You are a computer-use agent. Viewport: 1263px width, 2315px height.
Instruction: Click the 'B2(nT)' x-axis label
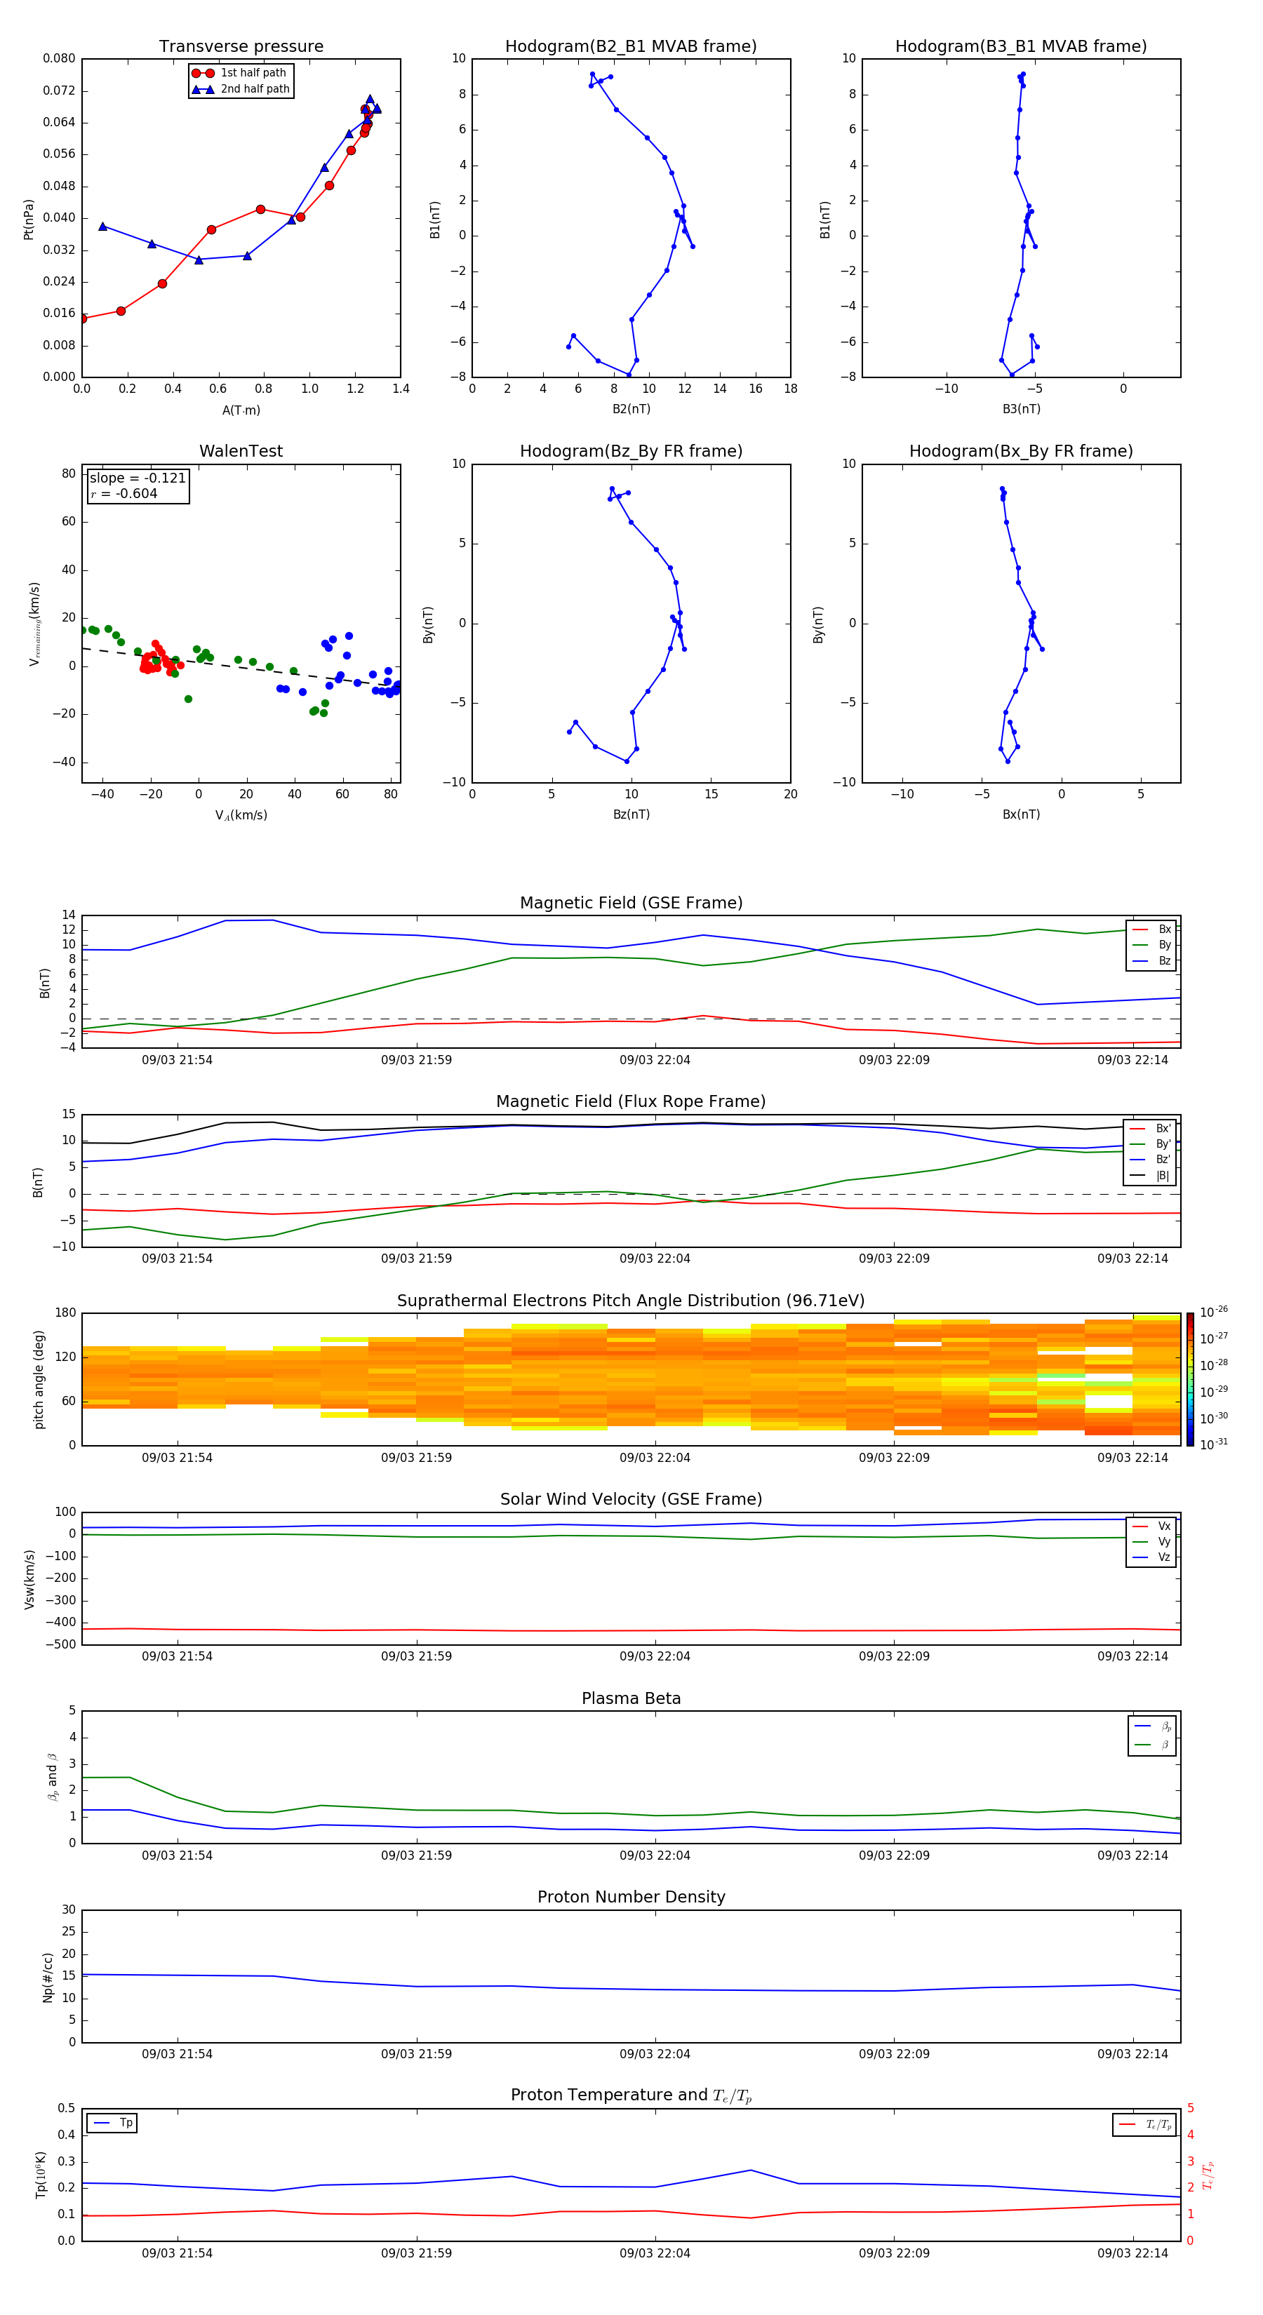pos(631,409)
